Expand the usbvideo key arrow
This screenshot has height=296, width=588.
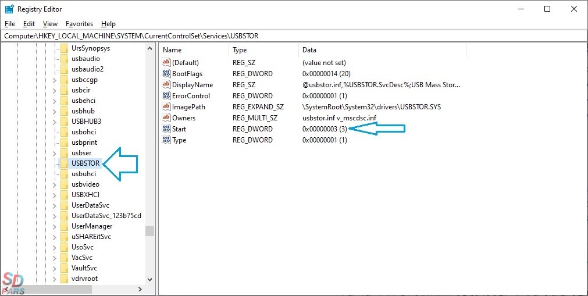[x=54, y=184]
